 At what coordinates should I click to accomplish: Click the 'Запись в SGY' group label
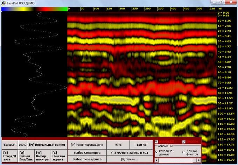click(165, 146)
